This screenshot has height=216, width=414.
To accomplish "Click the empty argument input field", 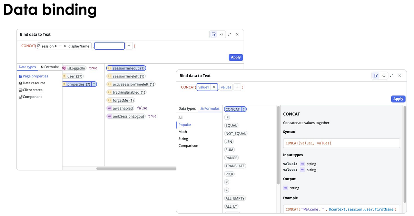I will pyautogui.click(x=109, y=46).
